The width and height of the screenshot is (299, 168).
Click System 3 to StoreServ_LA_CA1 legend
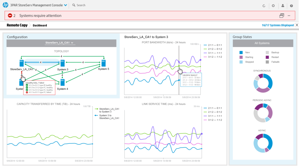107,117
